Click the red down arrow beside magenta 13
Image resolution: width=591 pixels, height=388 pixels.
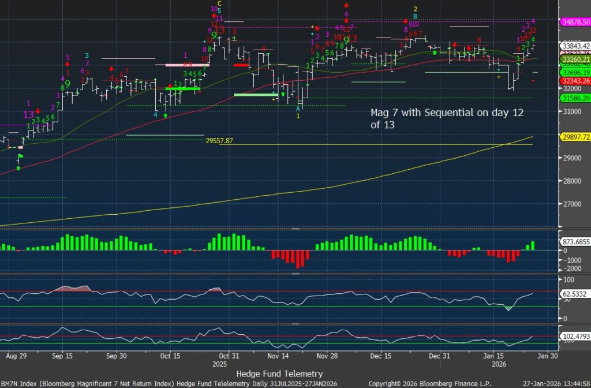click(38, 111)
